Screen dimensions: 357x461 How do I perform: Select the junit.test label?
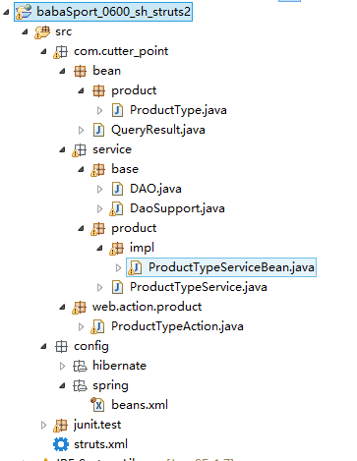[x=97, y=426]
